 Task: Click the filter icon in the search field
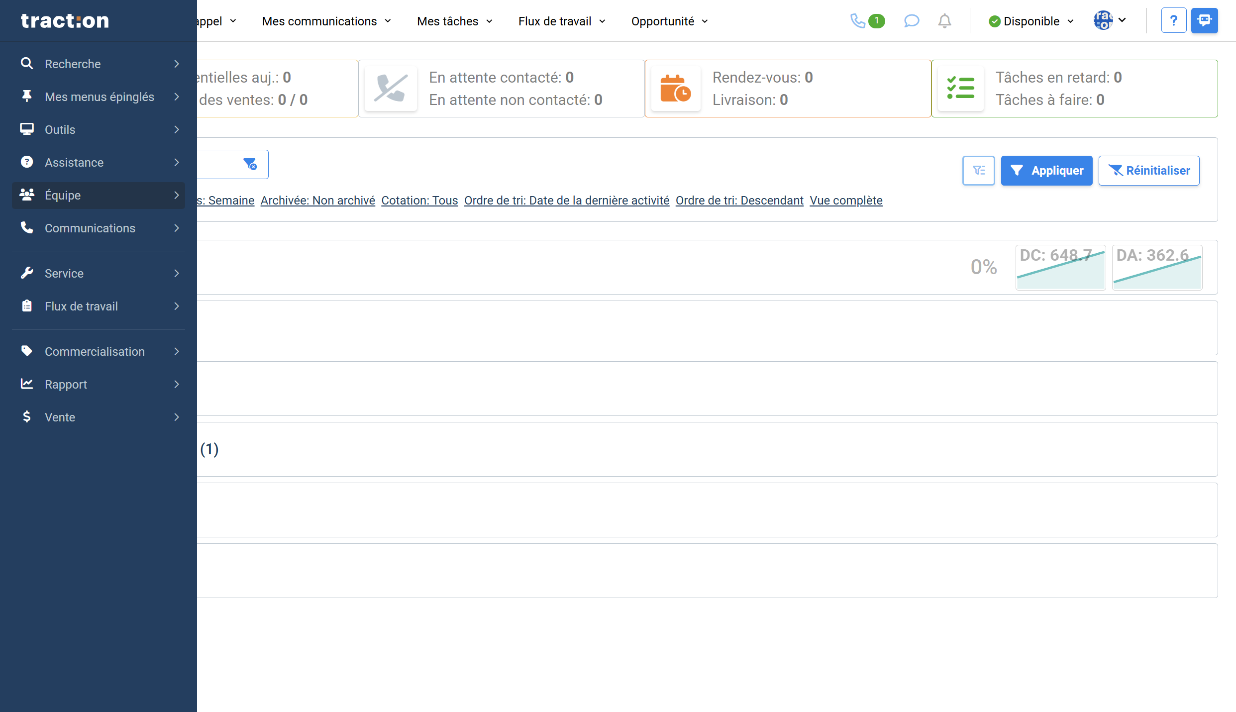coord(250,164)
